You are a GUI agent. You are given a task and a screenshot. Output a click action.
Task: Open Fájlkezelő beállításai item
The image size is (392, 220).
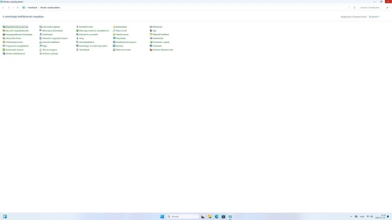click(x=159, y=35)
